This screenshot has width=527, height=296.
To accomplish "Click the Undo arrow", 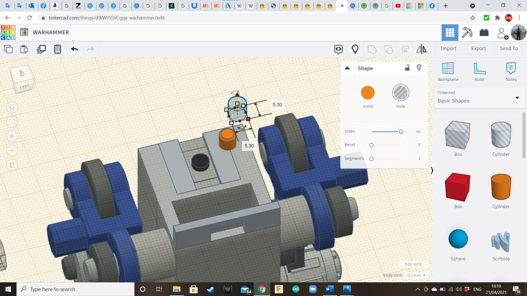I will click(x=75, y=49).
